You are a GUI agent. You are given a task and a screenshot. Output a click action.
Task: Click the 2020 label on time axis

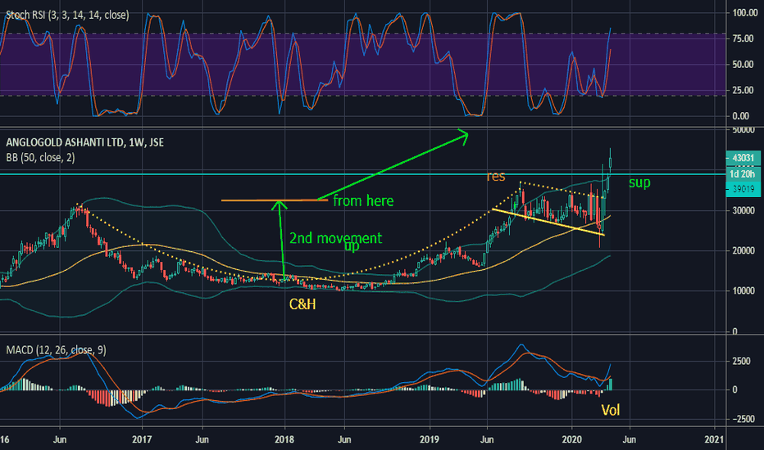click(x=571, y=439)
